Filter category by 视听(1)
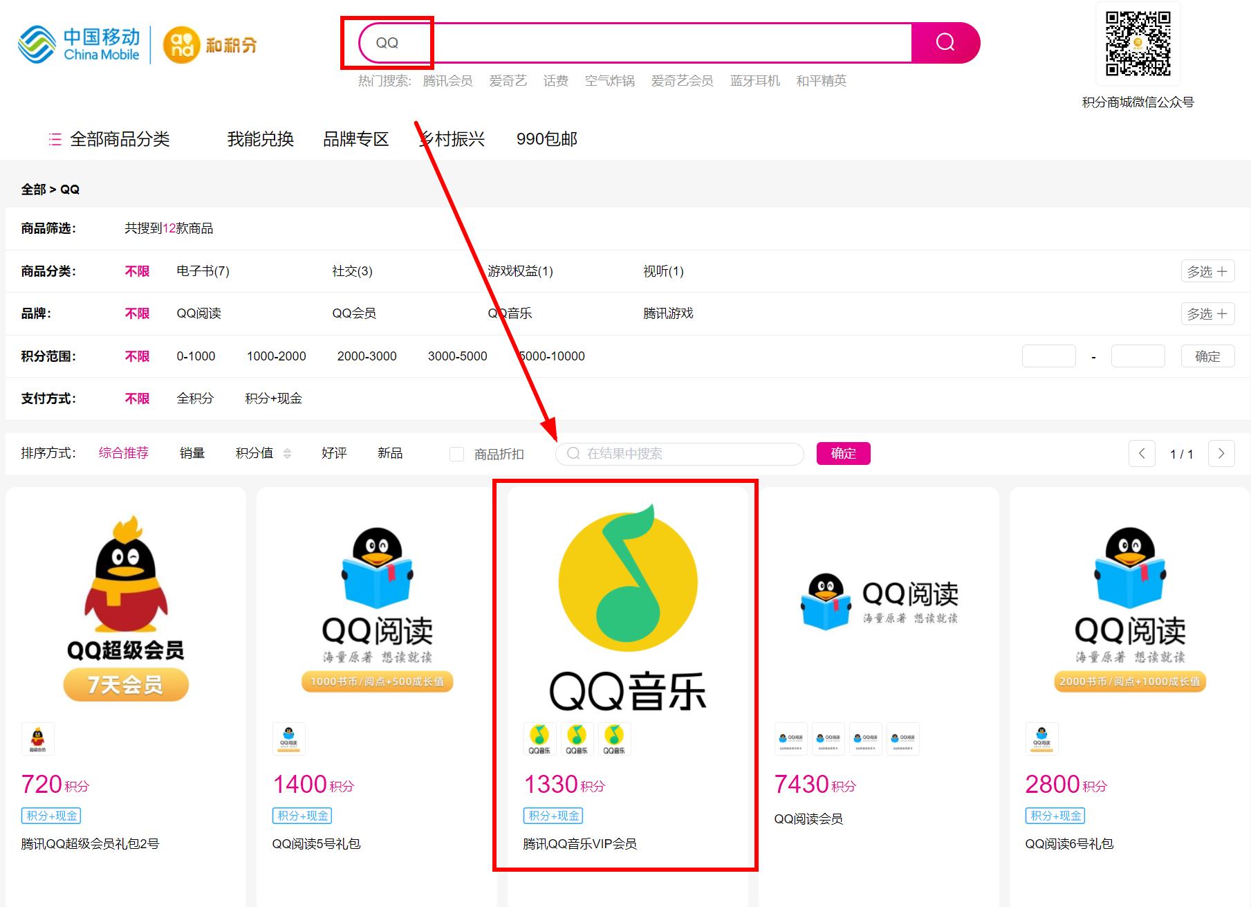The image size is (1251, 907). [663, 271]
